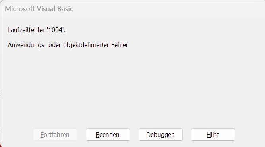The height and width of the screenshot is (147, 265).
Task: Select the word Fehler in the message
Action: (x=120, y=45)
